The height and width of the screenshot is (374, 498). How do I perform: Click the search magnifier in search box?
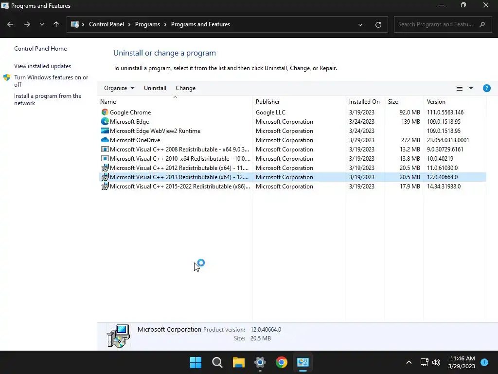coord(482,24)
